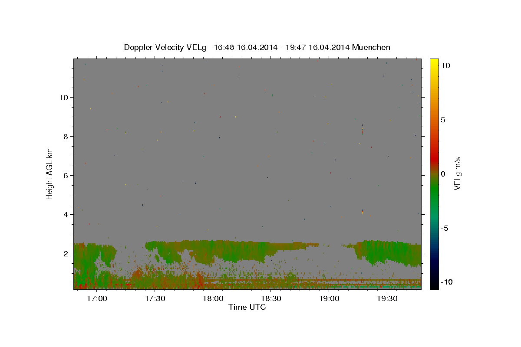Viewport: 521px width, 347px height.
Task: Click the height axis label 10
Action: point(63,98)
